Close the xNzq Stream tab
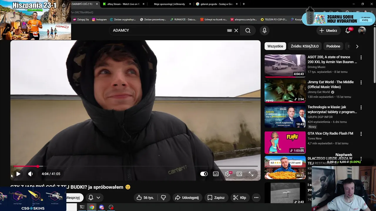This screenshot has height=211, width=376. pos(143,4)
